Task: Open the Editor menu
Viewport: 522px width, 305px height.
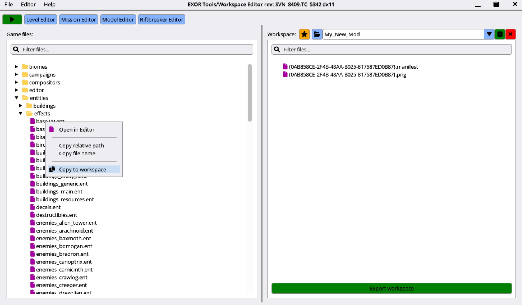Action: (x=28, y=4)
